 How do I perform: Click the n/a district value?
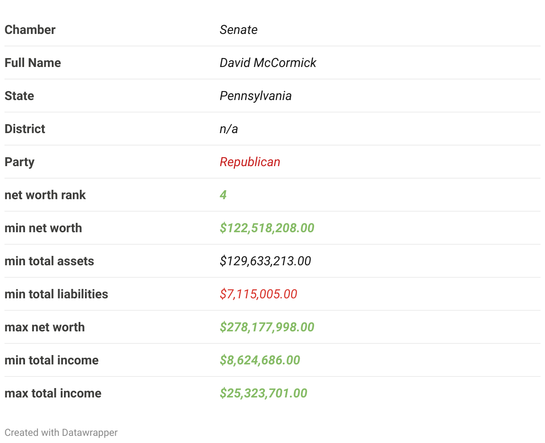click(x=229, y=129)
